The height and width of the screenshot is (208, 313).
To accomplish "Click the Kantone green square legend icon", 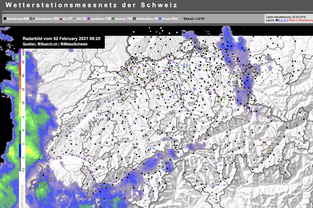I will click(113, 19).
